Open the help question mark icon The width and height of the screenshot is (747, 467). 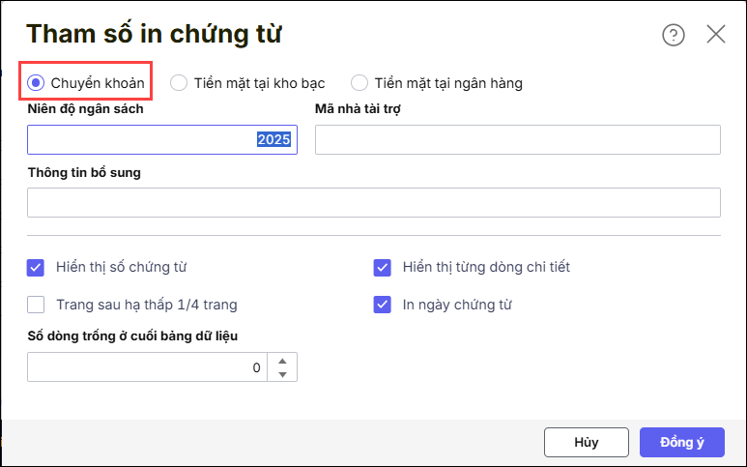pyautogui.click(x=673, y=35)
